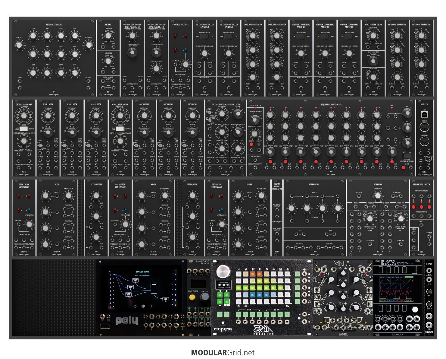The width and height of the screenshot is (446, 359).
Task: Flip red switch 1 on the 992 Control Voltages
Action: click(176, 36)
